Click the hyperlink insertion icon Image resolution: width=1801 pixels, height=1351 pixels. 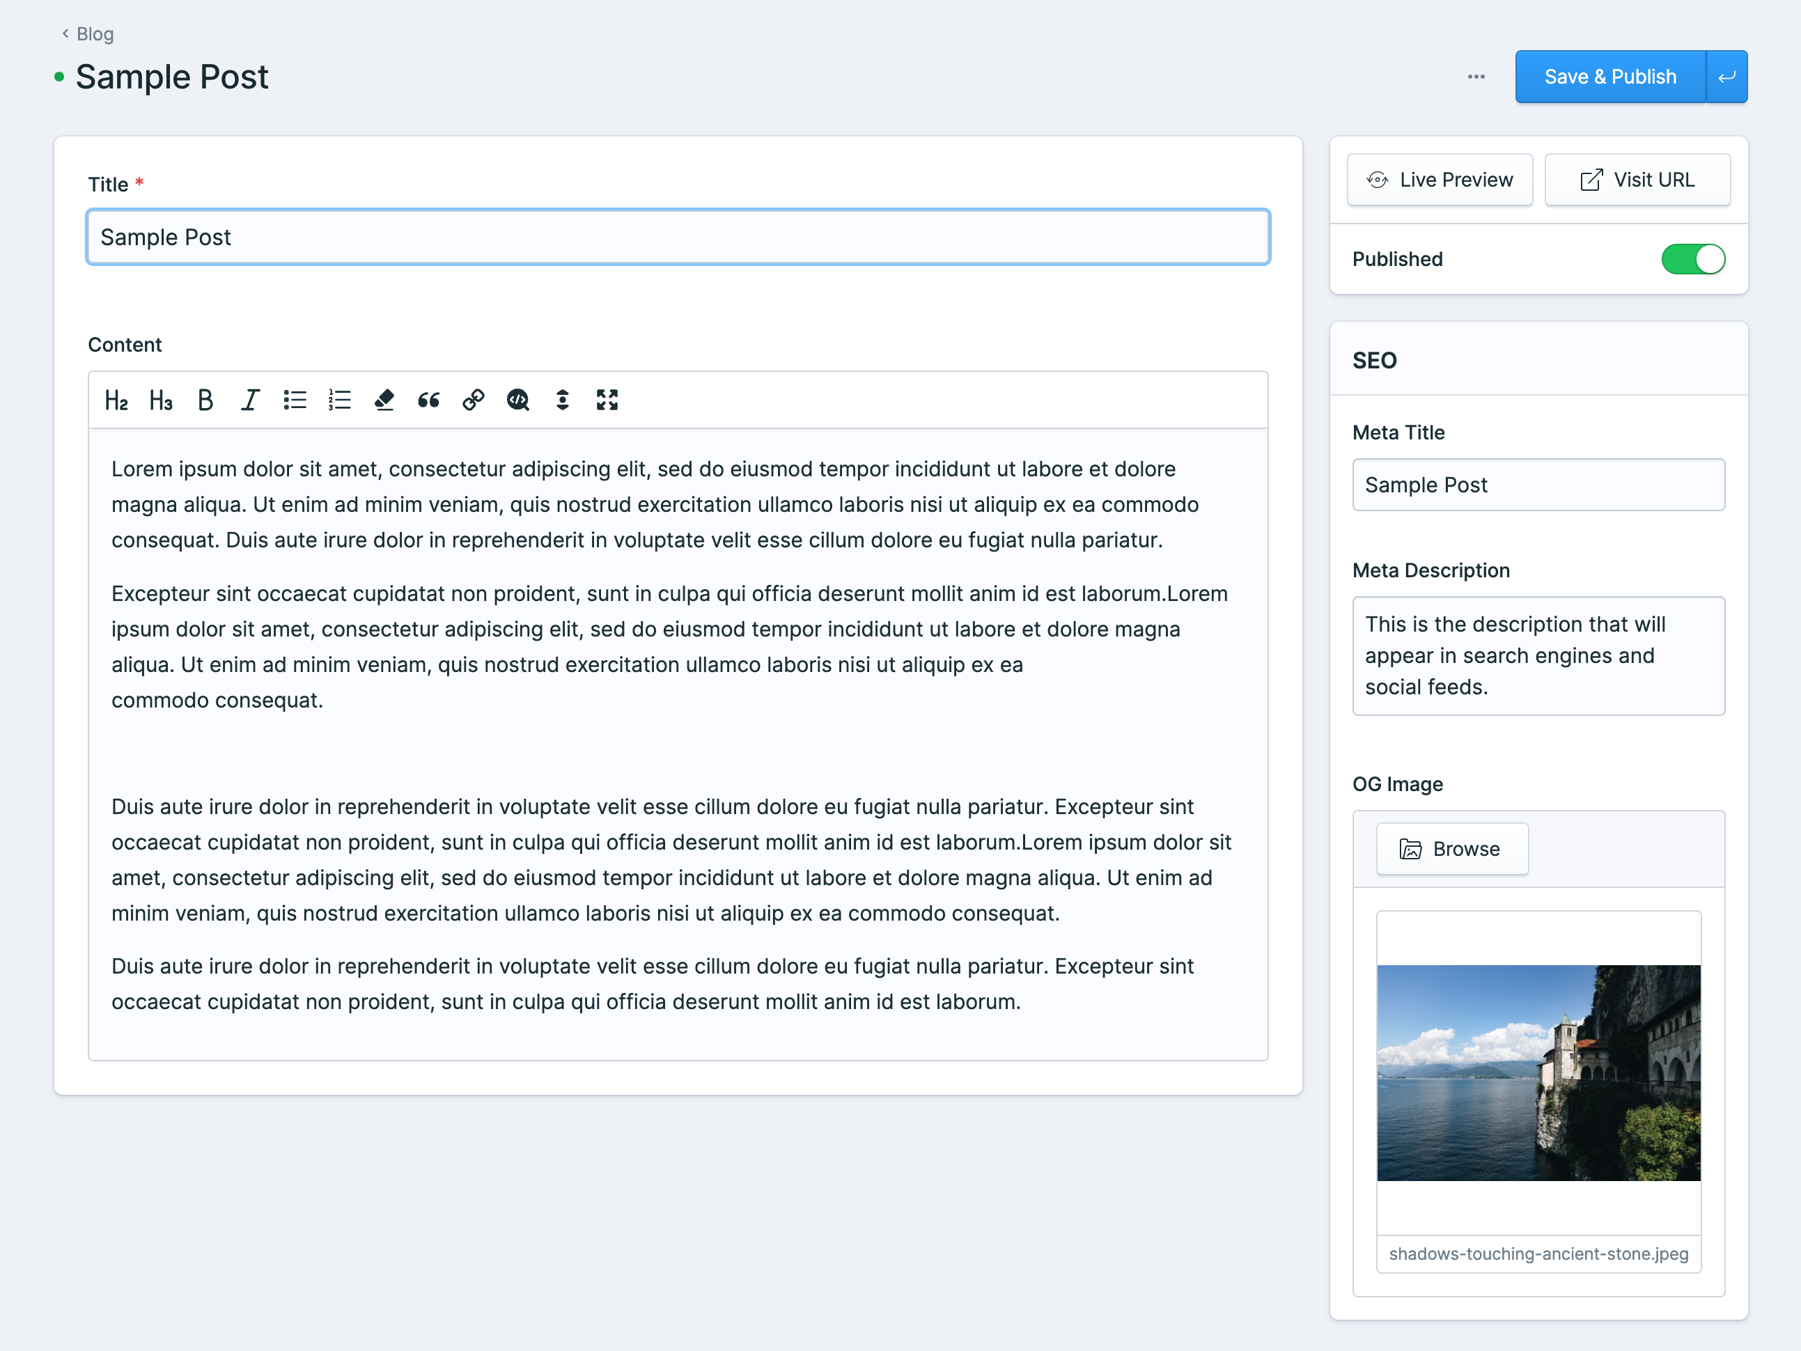[474, 400]
